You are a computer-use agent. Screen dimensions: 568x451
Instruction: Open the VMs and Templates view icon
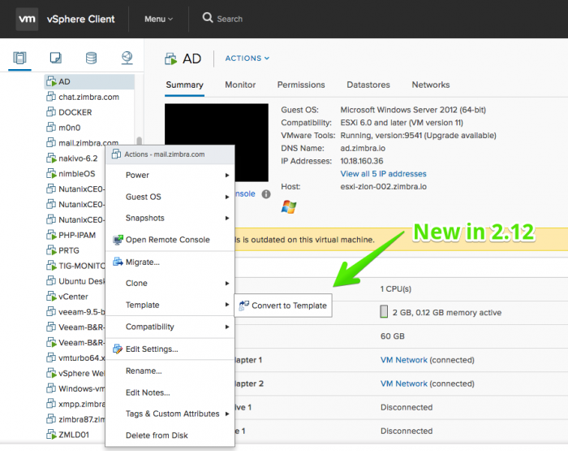tap(55, 58)
